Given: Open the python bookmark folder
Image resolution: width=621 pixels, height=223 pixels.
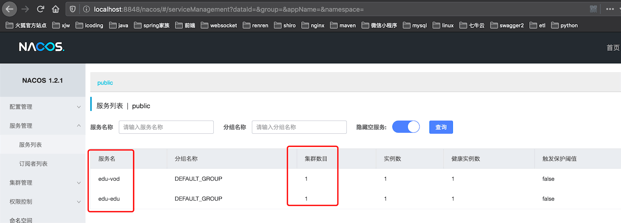Looking at the screenshot, I should pyautogui.click(x=564, y=26).
